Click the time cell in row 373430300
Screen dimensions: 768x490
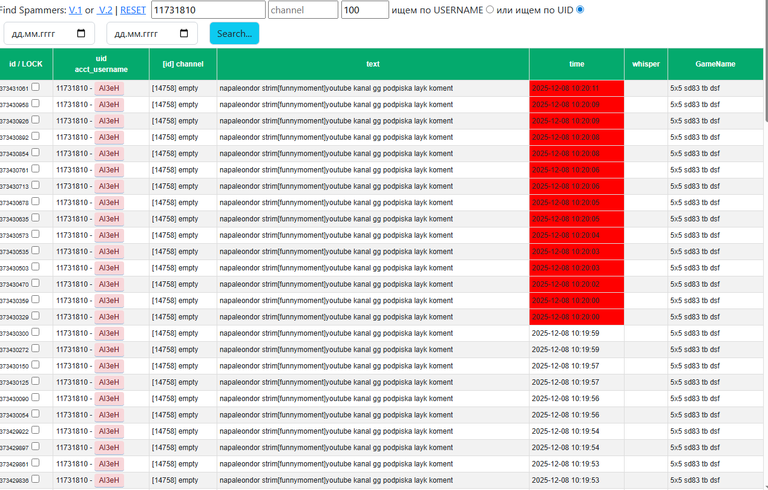(x=577, y=333)
